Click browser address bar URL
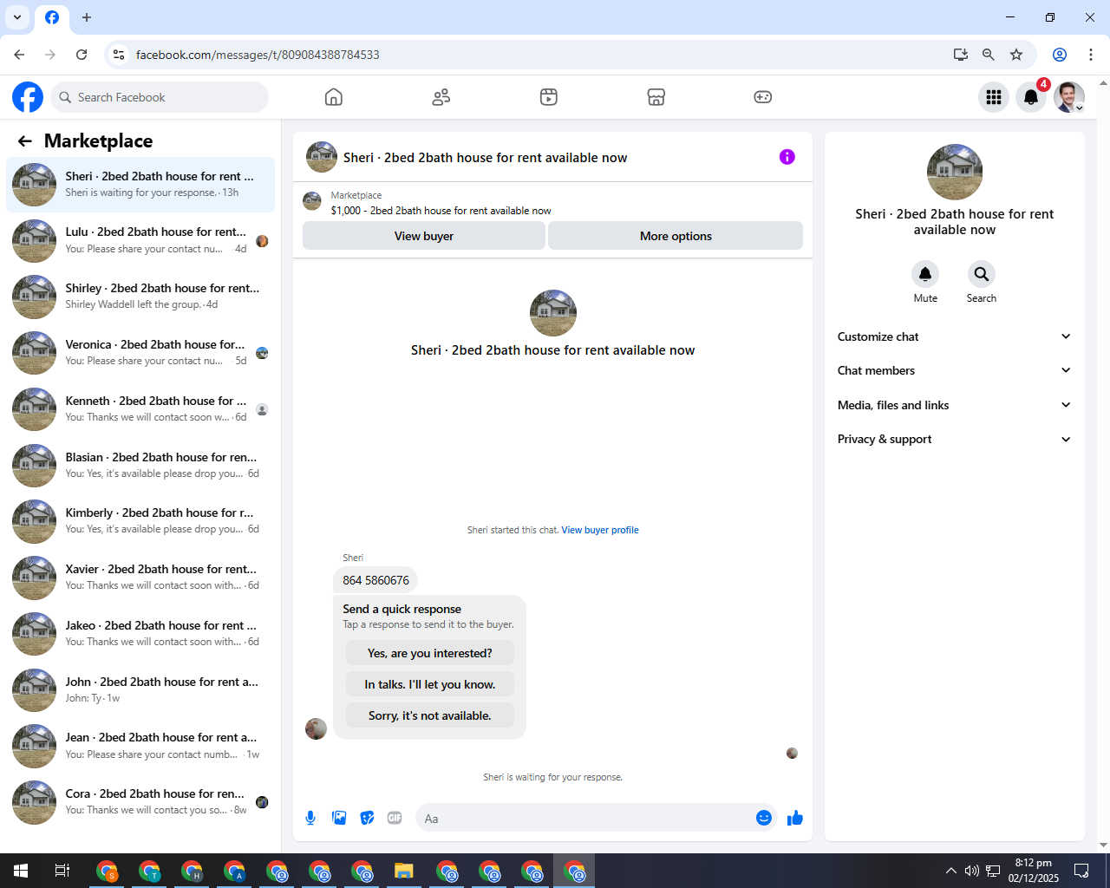The height and width of the screenshot is (888, 1110). 258,55
